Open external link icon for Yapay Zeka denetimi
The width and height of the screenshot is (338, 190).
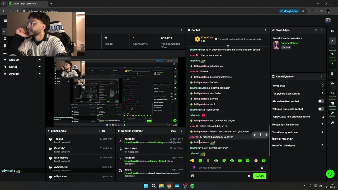click(323, 117)
